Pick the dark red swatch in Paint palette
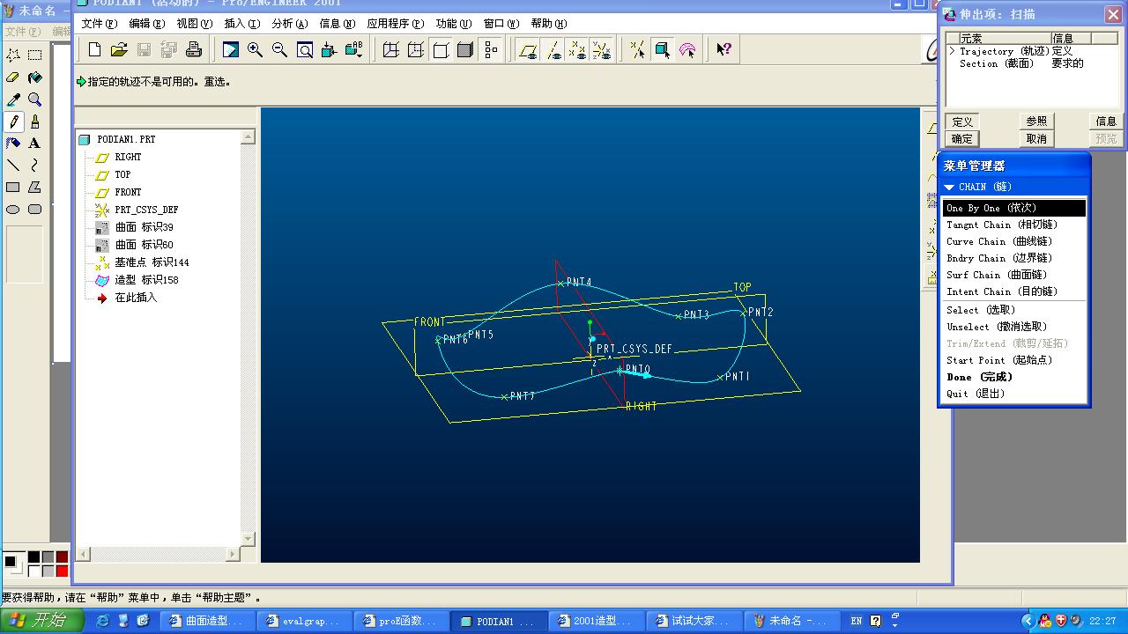The height and width of the screenshot is (634, 1128). 62,557
